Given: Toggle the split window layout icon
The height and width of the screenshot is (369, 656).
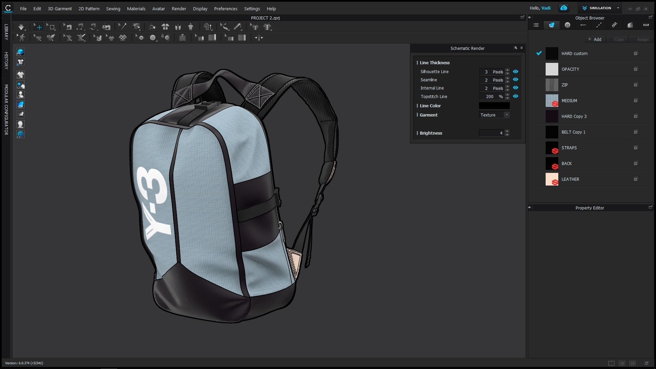Looking at the screenshot, I should [x=611, y=363].
